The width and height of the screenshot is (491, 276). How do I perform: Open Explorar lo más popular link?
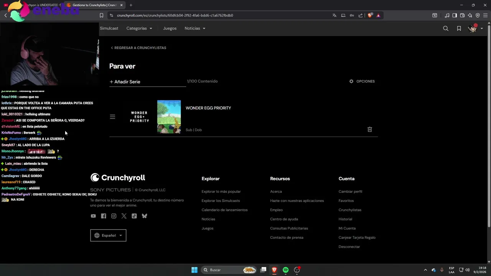point(221,192)
